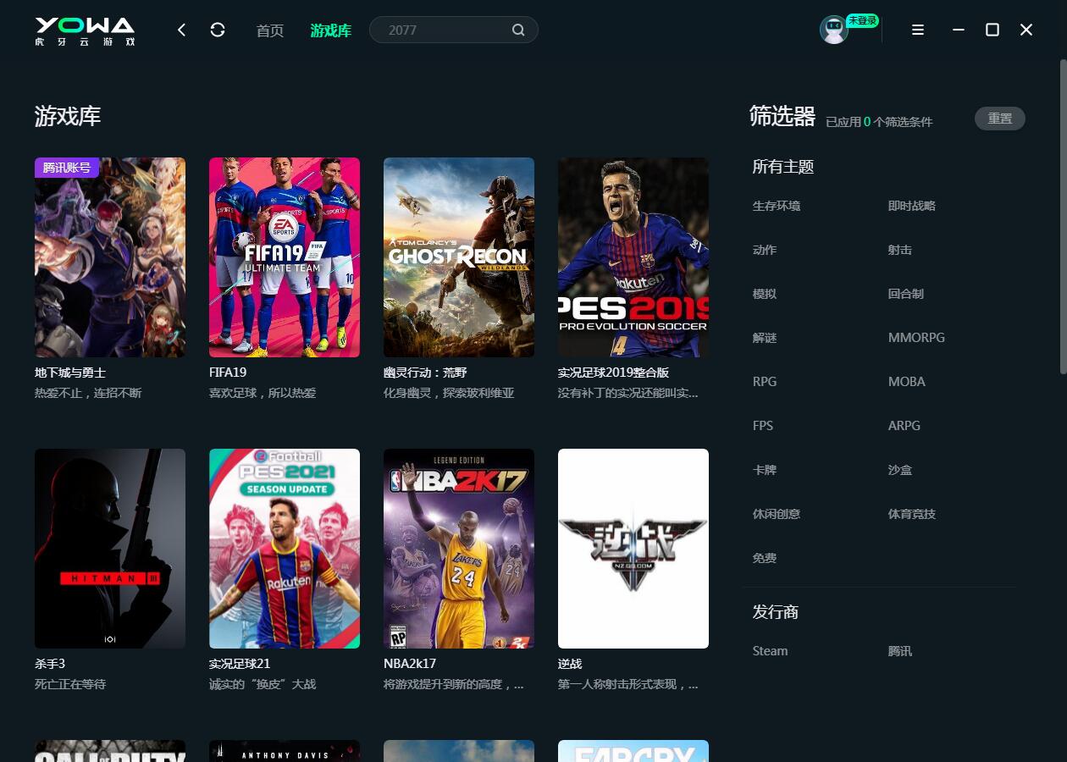The image size is (1067, 762).
Task: Filter by Steam publisher
Action: click(770, 651)
